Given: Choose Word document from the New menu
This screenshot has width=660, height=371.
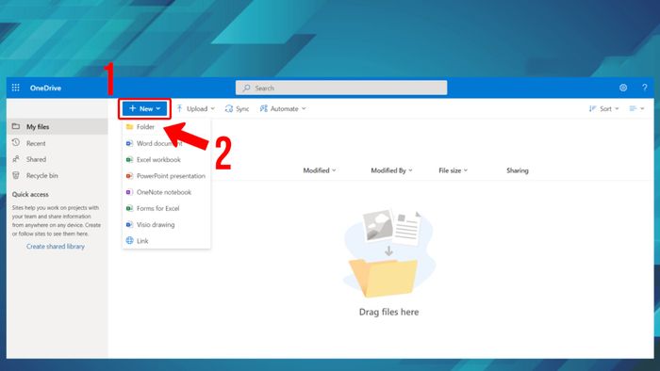Looking at the screenshot, I should click(x=166, y=143).
